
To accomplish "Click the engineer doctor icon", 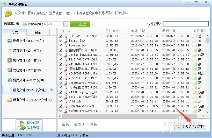I will pyautogui.click(x=21, y=125).
